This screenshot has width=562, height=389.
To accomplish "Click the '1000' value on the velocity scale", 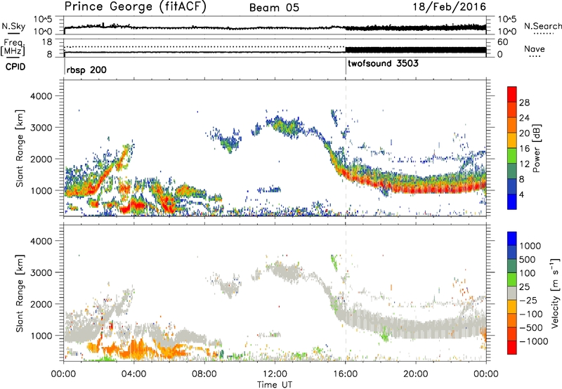I will [530, 246].
